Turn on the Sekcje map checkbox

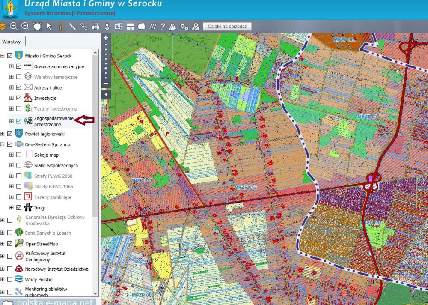tap(18, 155)
